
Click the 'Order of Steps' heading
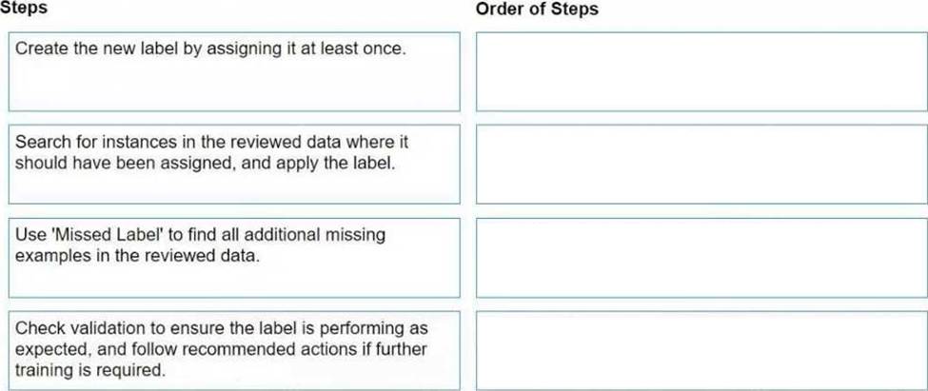pyautogui.click(x=537, y=9)
